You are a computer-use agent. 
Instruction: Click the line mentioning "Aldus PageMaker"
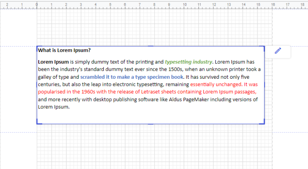[x=148, y=99]
